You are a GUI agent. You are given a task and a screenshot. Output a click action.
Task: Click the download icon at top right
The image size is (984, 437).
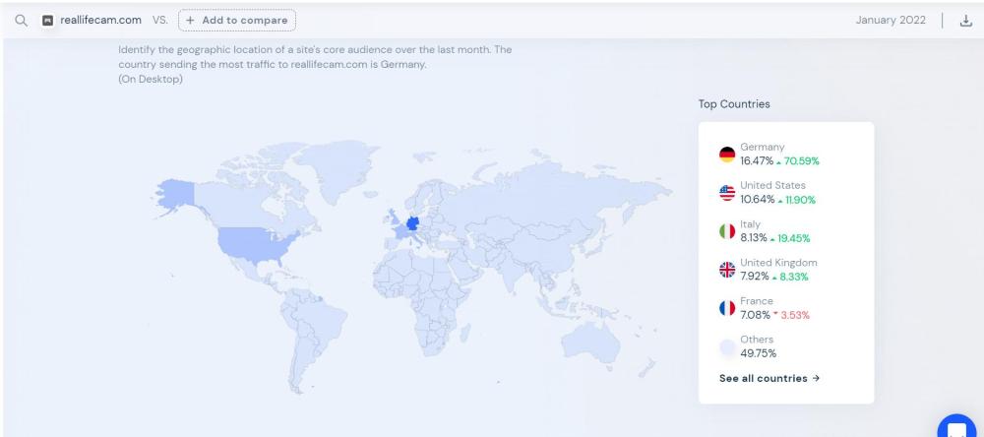pyautogui.click(x=964, y=20)
